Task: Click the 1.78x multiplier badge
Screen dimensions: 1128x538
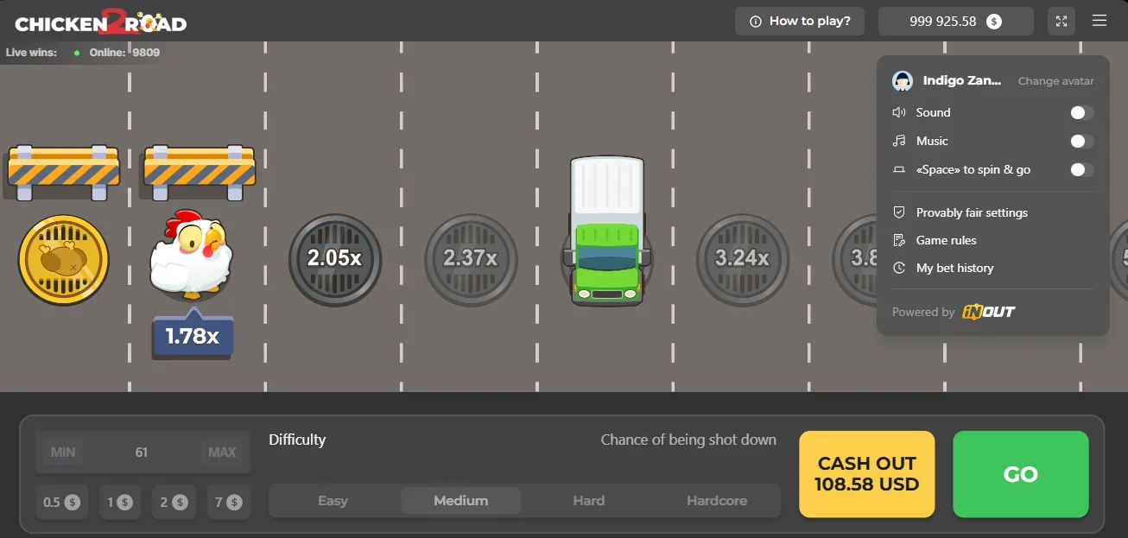Action: (x=193, y=335)
